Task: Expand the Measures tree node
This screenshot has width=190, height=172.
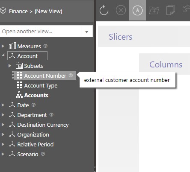Action: click(3, 46)
